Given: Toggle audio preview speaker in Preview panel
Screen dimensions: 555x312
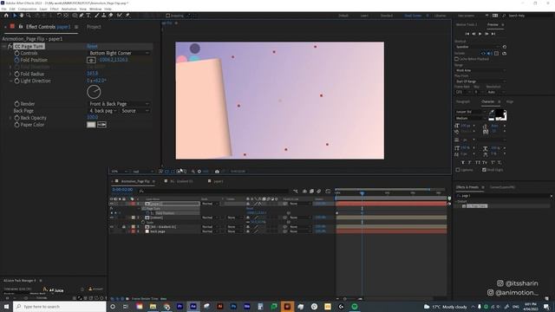Looking at the screenshot, I should (x=490, y=54).
